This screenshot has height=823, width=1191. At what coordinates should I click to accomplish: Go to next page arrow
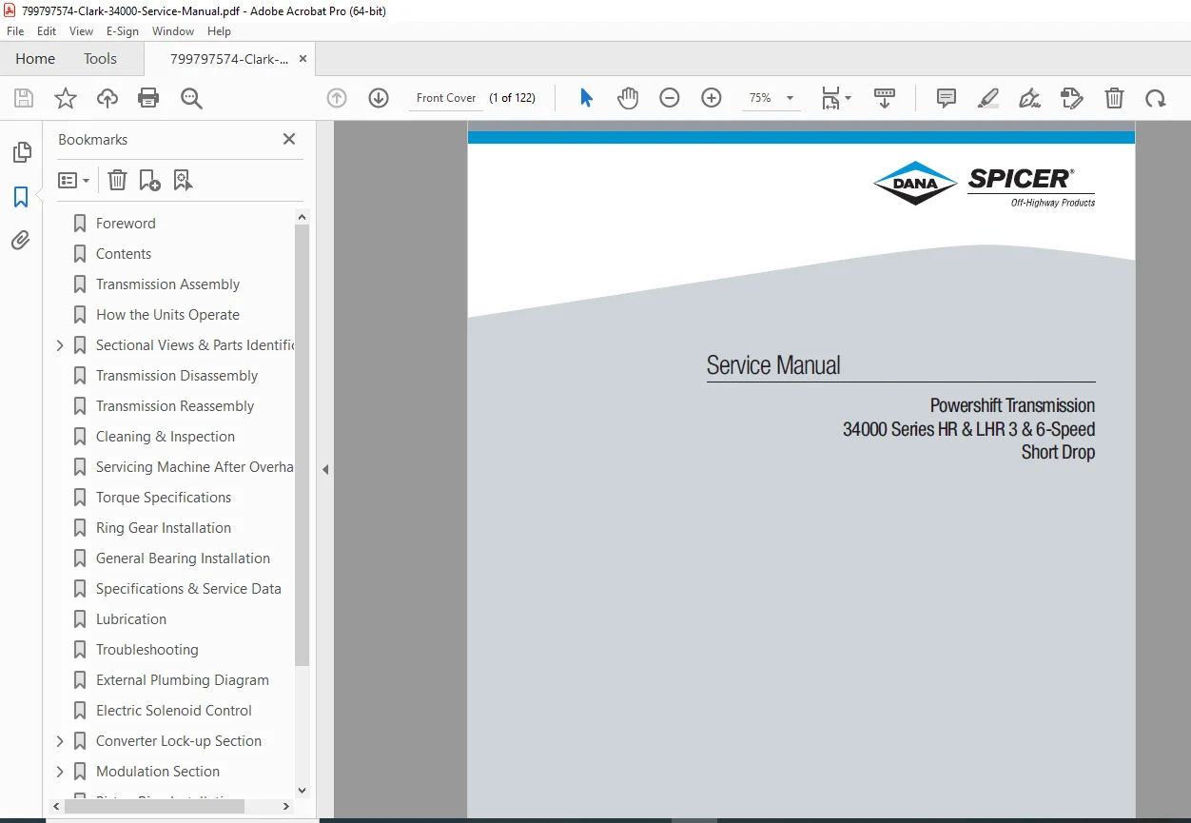click(x=379, y=98)
